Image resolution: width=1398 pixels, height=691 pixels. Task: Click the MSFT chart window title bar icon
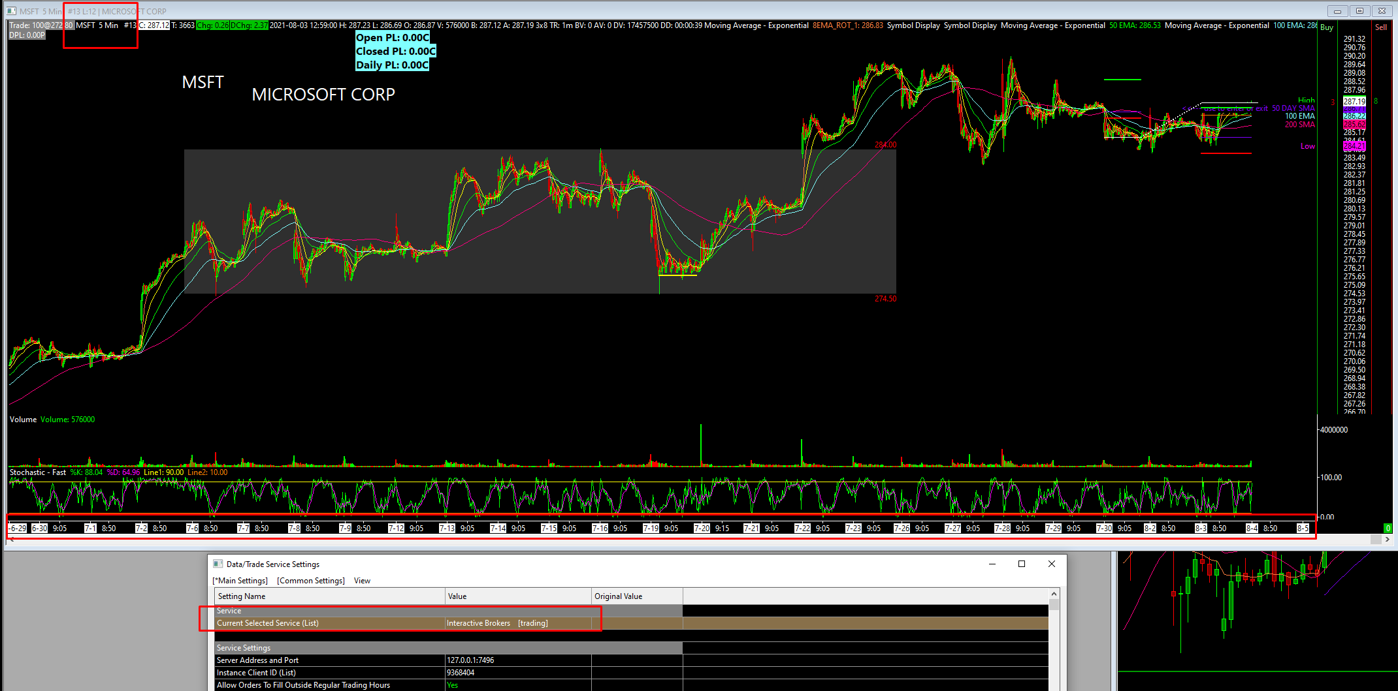coord(11,11)
